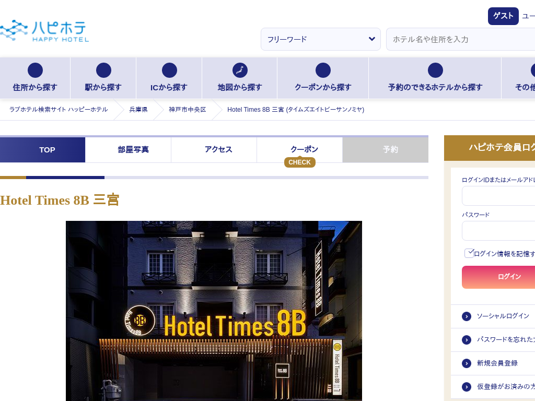
Task: Select the TOP tab
Action: tap(43, 150)
